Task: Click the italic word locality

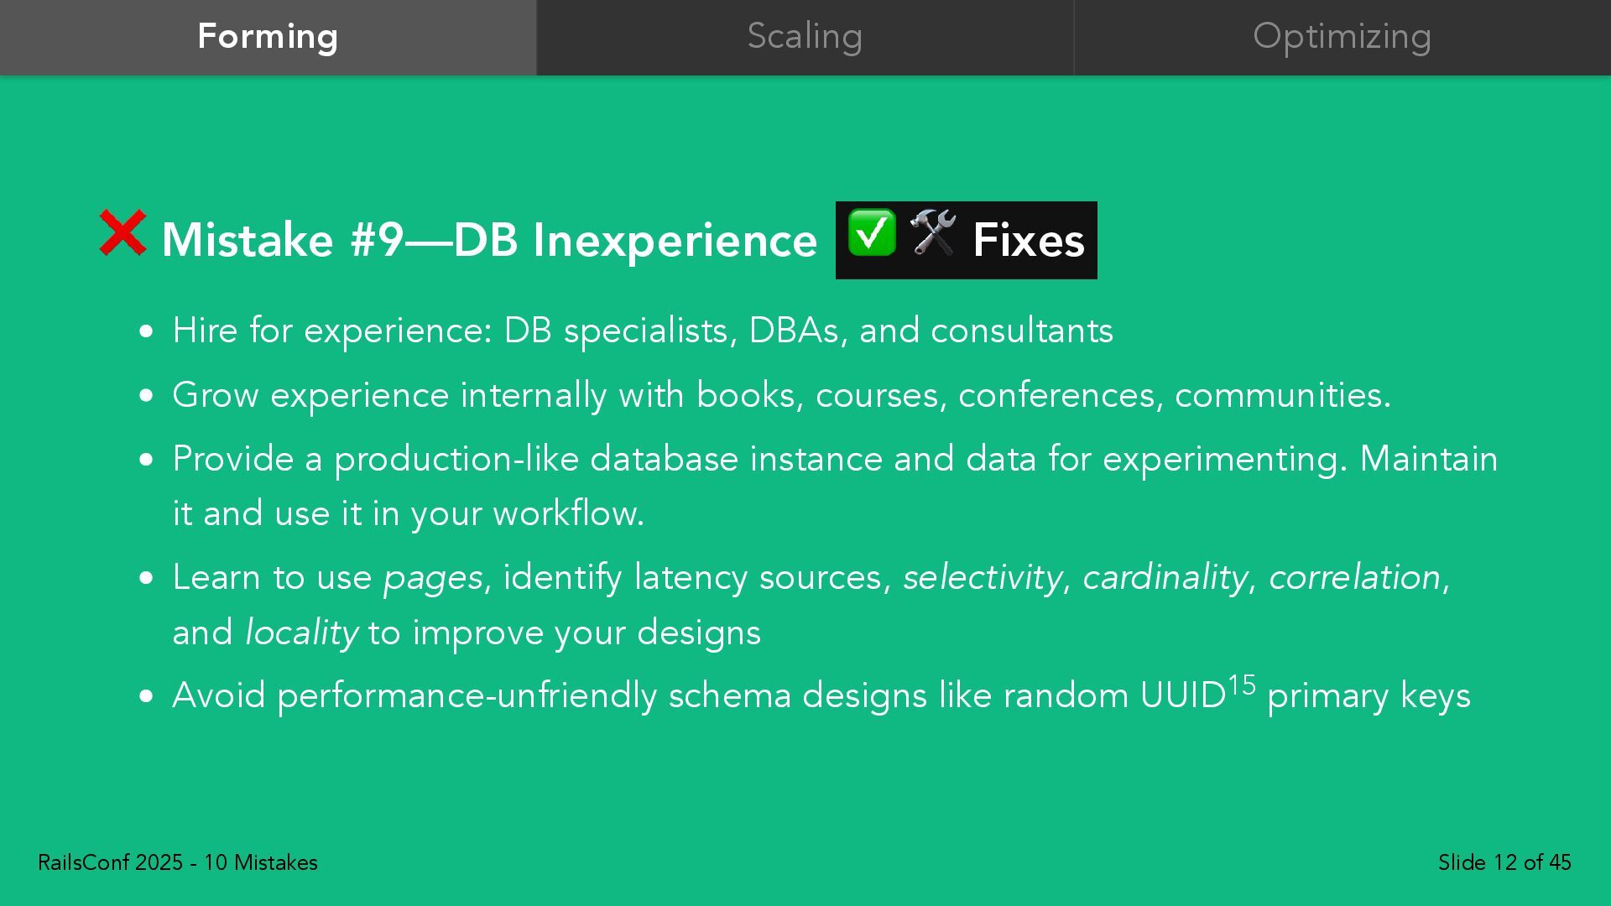Action: click(301, 633)
